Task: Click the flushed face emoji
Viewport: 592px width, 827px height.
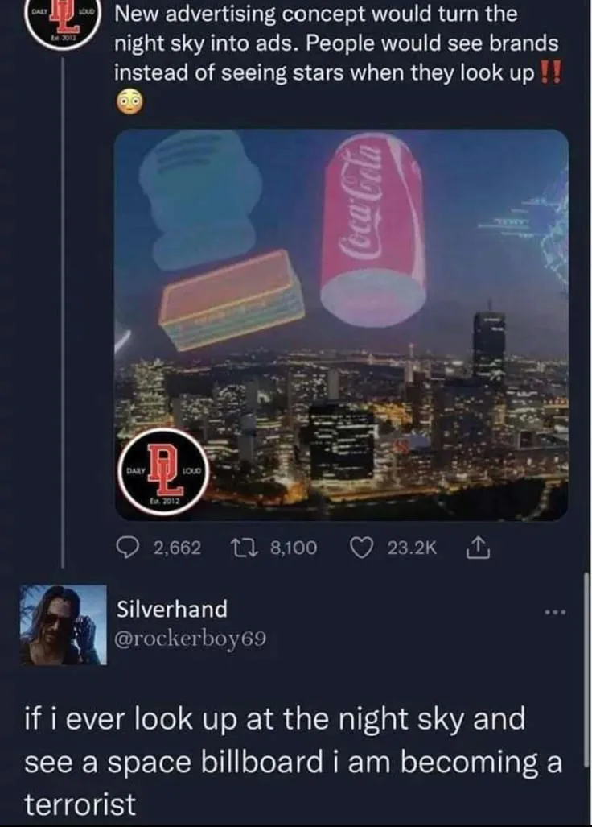Action: (129, 101)
